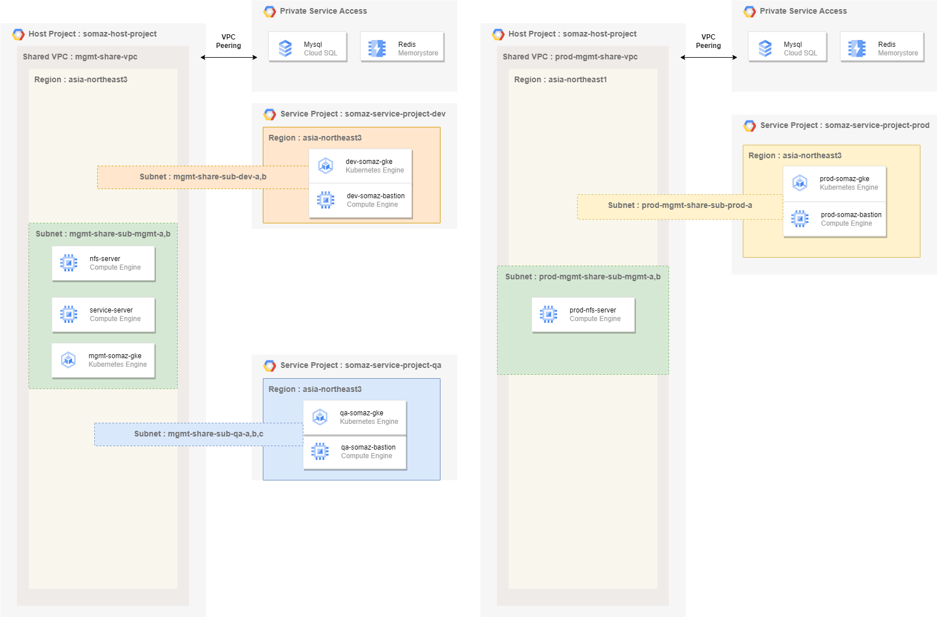Click 'VPC Peering' label beside prod-mgmt-share-vpc
Screen dimensions: 937x617
click(708, 41)
